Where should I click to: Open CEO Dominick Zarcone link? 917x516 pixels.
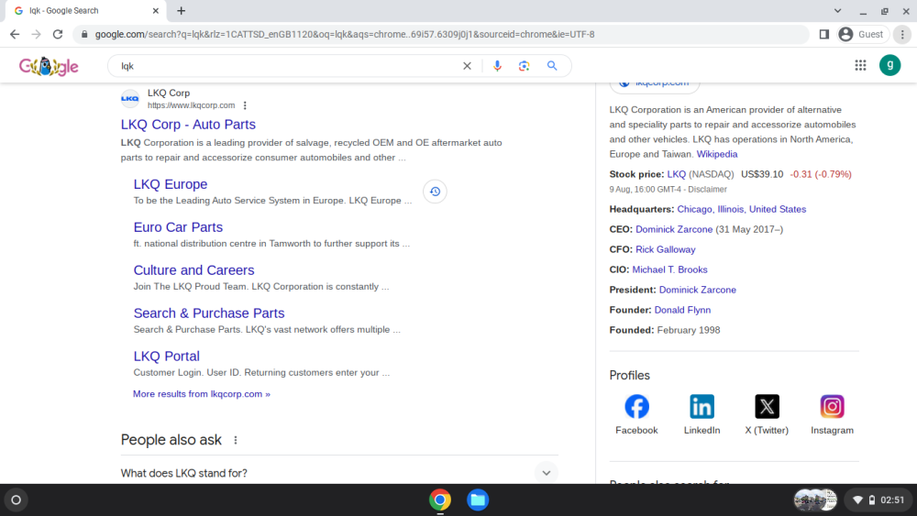coord(674,230)
